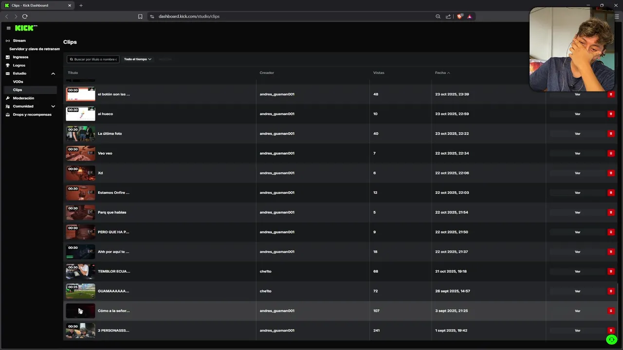Click red trash icon for "La última foto"

611,134
